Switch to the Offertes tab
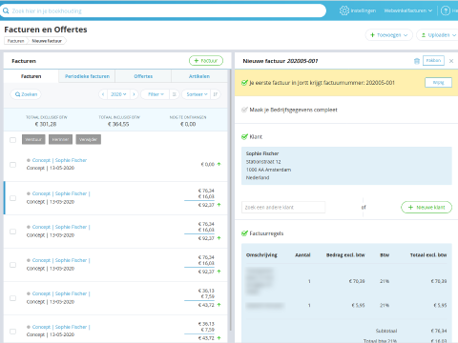Viewport: 458px width, 343px height. coord(143,76)
